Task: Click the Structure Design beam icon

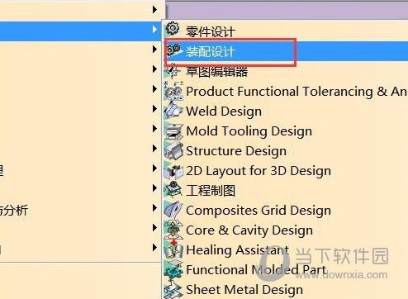Action: click(x=173, y=150)
